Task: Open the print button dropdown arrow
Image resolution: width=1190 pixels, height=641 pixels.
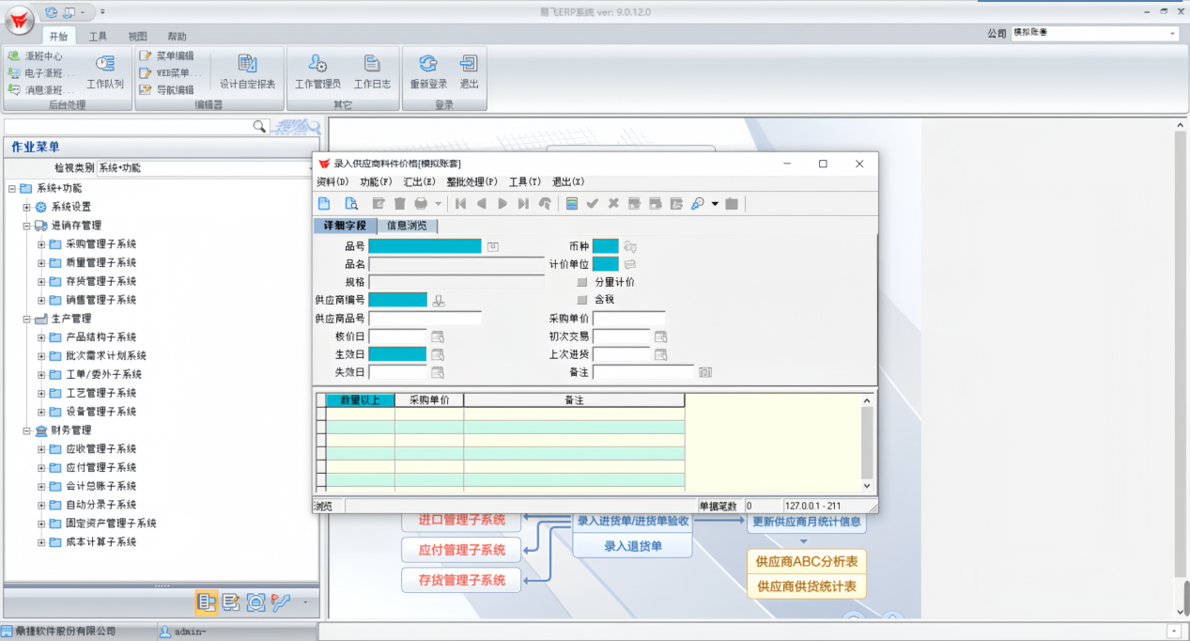Action: [x=438, y=203]
